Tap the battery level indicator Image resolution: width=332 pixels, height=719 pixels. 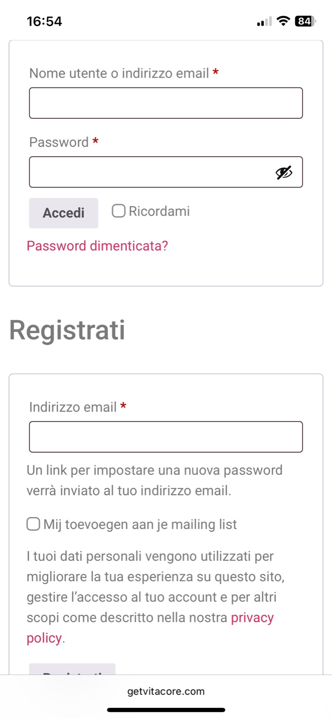pos(305,21)
